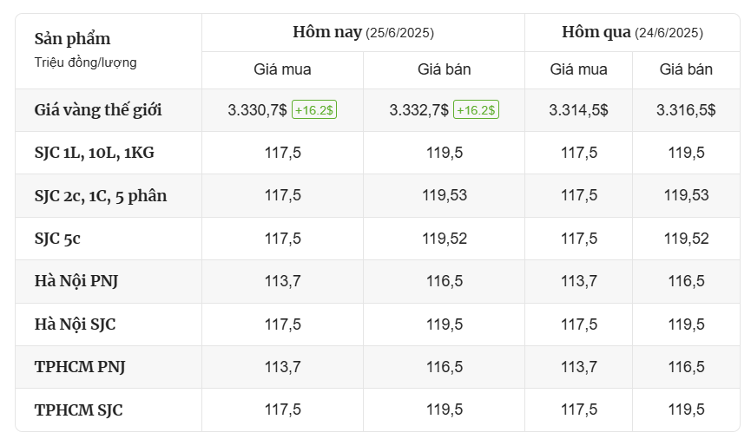Click today's world gold buy price 3.330,7$
The height and width of the screenshot is (439, 751).
[257, 110]
